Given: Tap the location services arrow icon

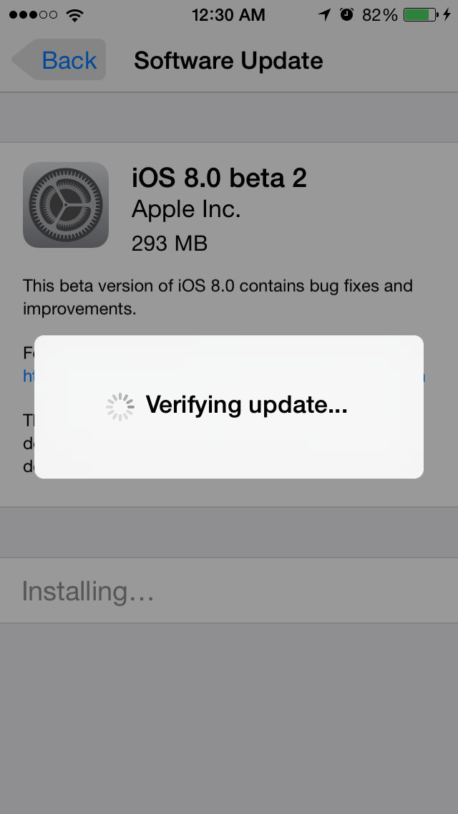Looking at the screenshot, I should (325, 14).
